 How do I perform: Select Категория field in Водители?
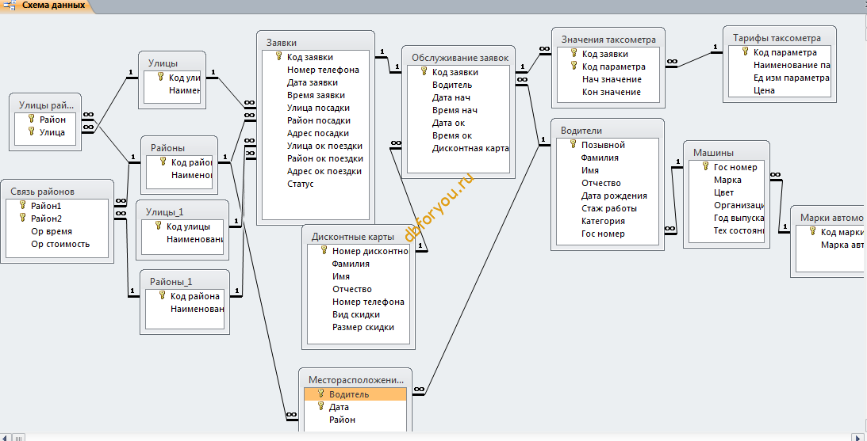click(608, 221)
